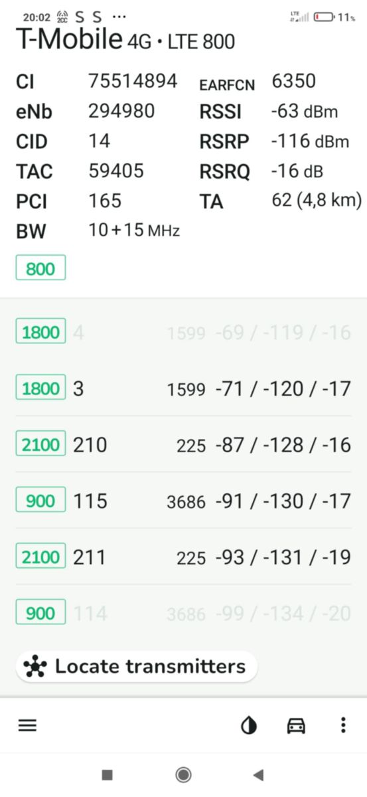Tap the Android back navigation button
Viewport: 367px width, 797px height.
point(259,774)
